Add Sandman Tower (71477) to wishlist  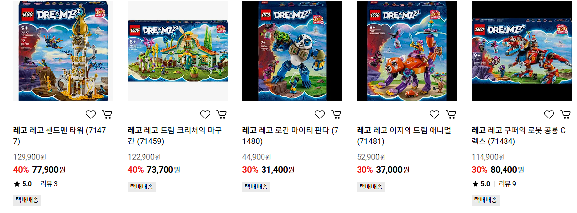pyautogui.click(x=91, y=115)
